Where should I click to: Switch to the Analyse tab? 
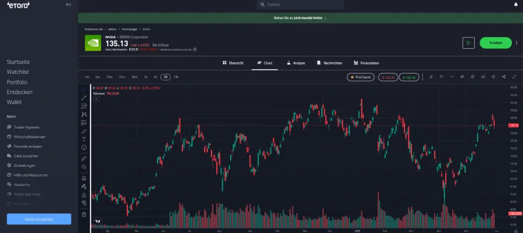tap(296, 63)
